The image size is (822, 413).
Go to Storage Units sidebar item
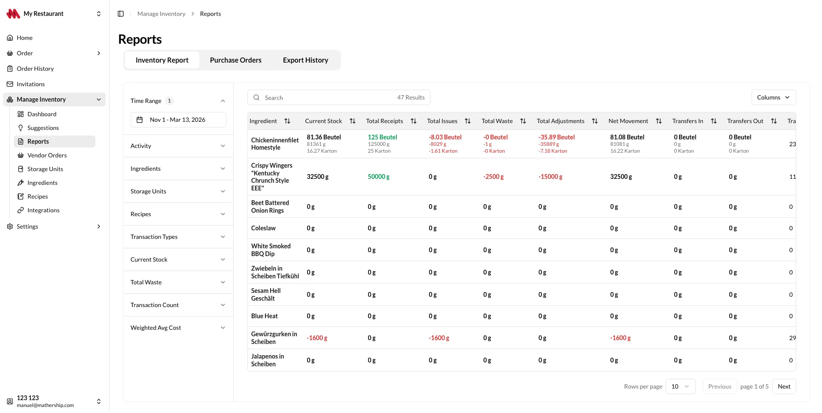45,169
